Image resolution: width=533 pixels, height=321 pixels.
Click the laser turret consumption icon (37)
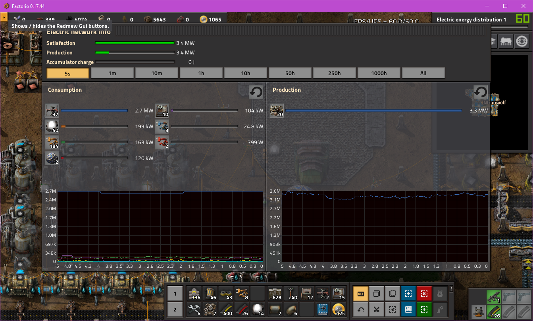(52, 110)
